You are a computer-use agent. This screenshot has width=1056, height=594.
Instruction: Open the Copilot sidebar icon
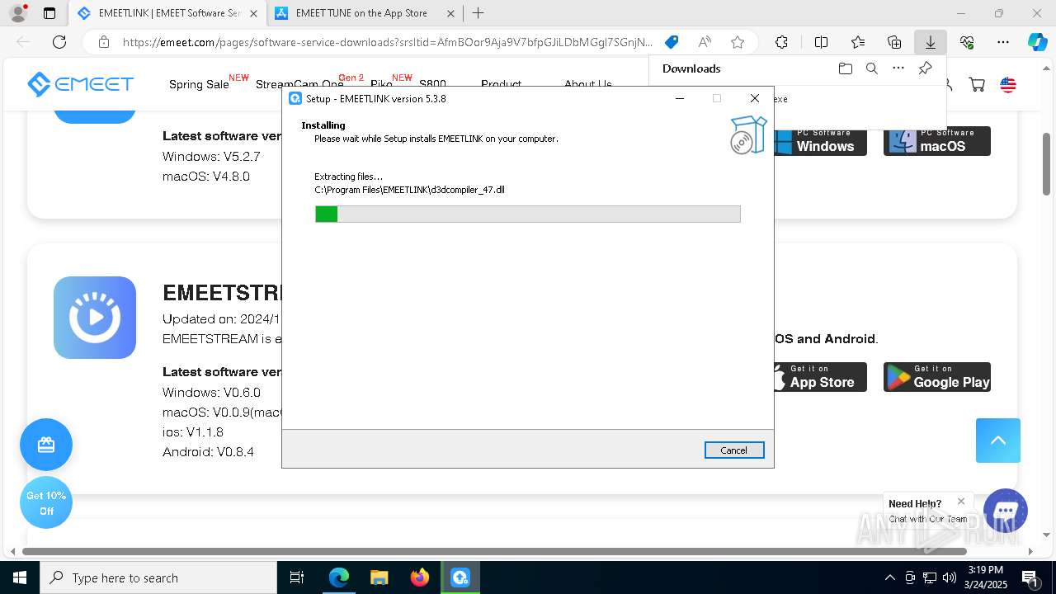1037,42
